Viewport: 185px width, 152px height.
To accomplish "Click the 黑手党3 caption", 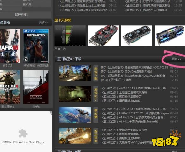I will pos(7,65).
